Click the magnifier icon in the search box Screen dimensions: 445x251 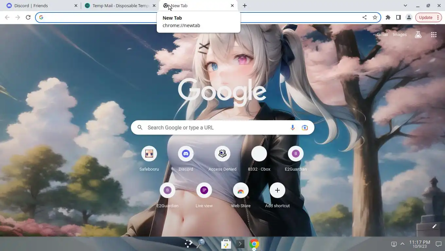(140, 127)
